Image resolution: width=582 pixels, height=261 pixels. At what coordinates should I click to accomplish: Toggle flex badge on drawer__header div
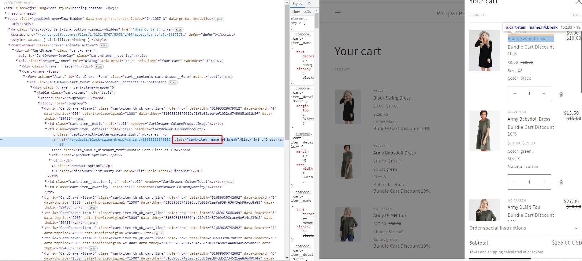point(99,67)
